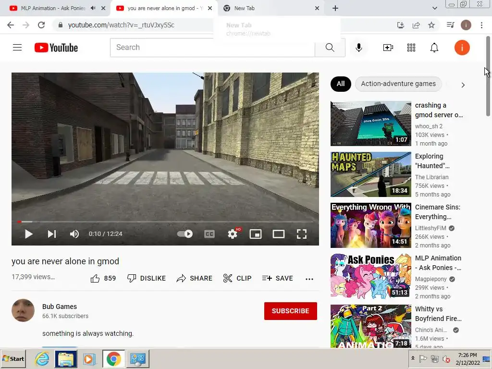Create a clip with CLIP button
492x369 pixels.
[x=237, y=278]
